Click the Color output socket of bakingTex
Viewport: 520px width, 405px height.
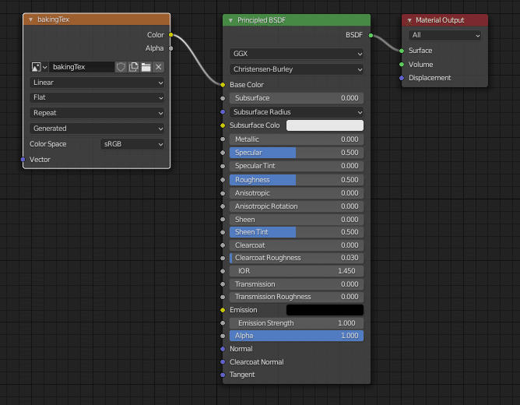(x=170, y=35)
